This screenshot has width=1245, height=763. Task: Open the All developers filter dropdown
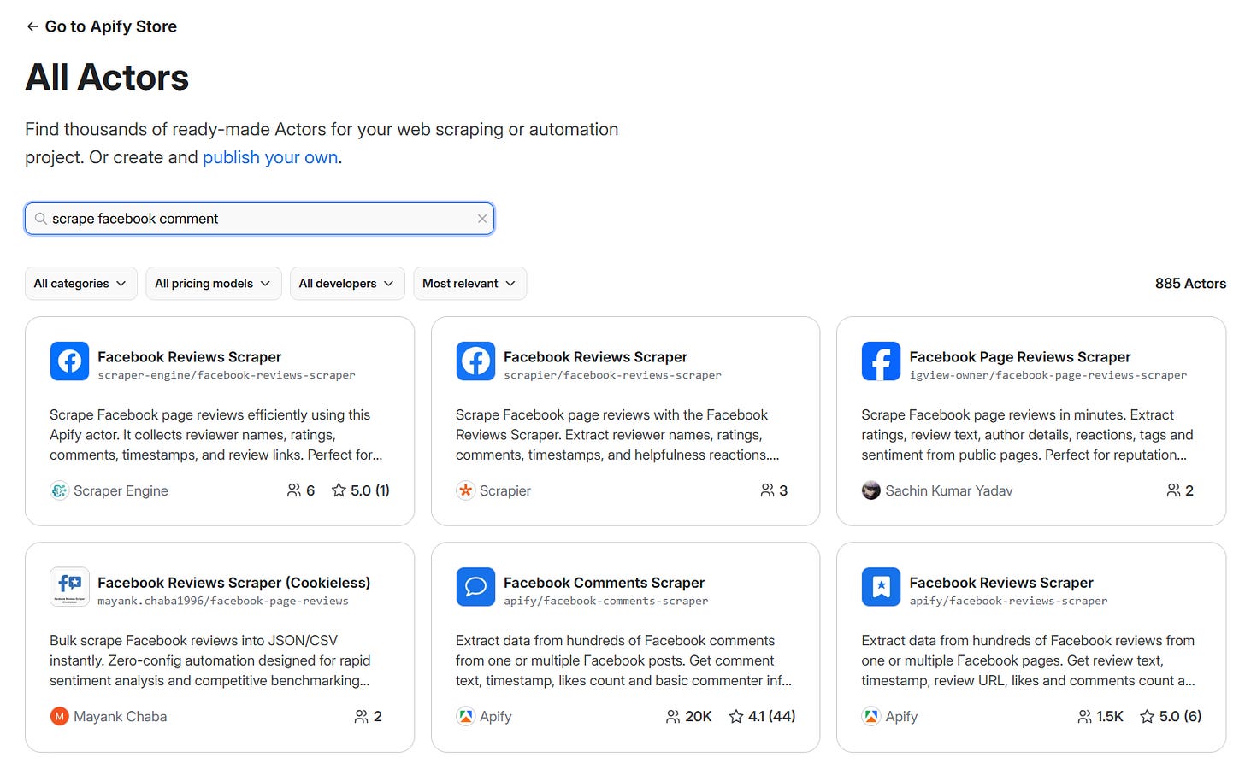346,284
